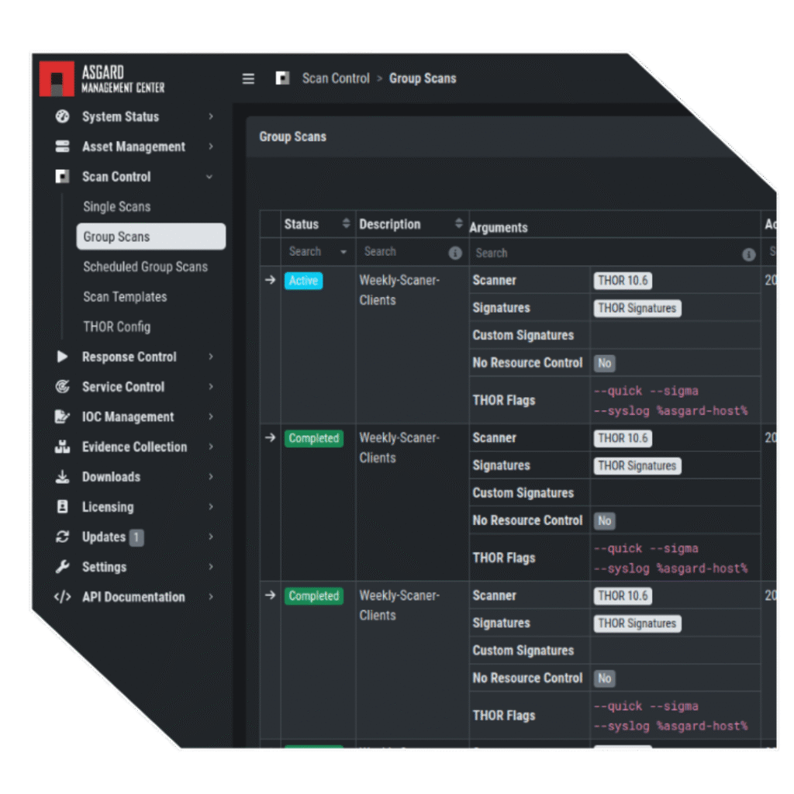Click the Scan Control sidebar icon
794x794 pixels.
tap(62, 176)
